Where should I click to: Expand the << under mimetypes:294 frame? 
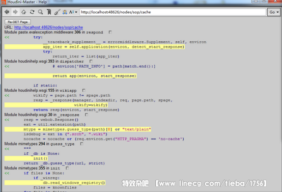[x=7, y=149]
